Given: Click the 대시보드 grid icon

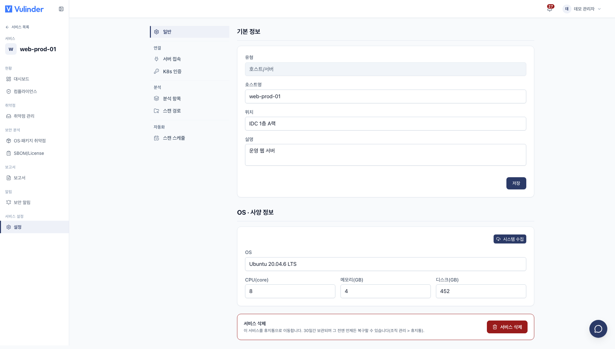Looking at the screenshot, I should point(9,79).
